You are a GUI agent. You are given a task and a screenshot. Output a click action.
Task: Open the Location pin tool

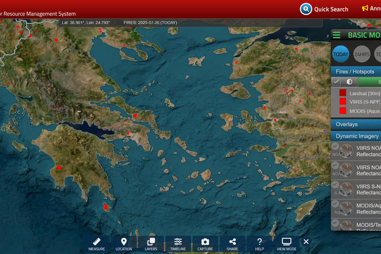tap(124, 244)
